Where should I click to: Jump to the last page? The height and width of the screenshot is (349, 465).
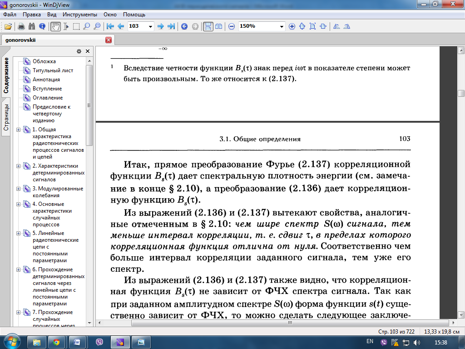(x=171, y=26)
